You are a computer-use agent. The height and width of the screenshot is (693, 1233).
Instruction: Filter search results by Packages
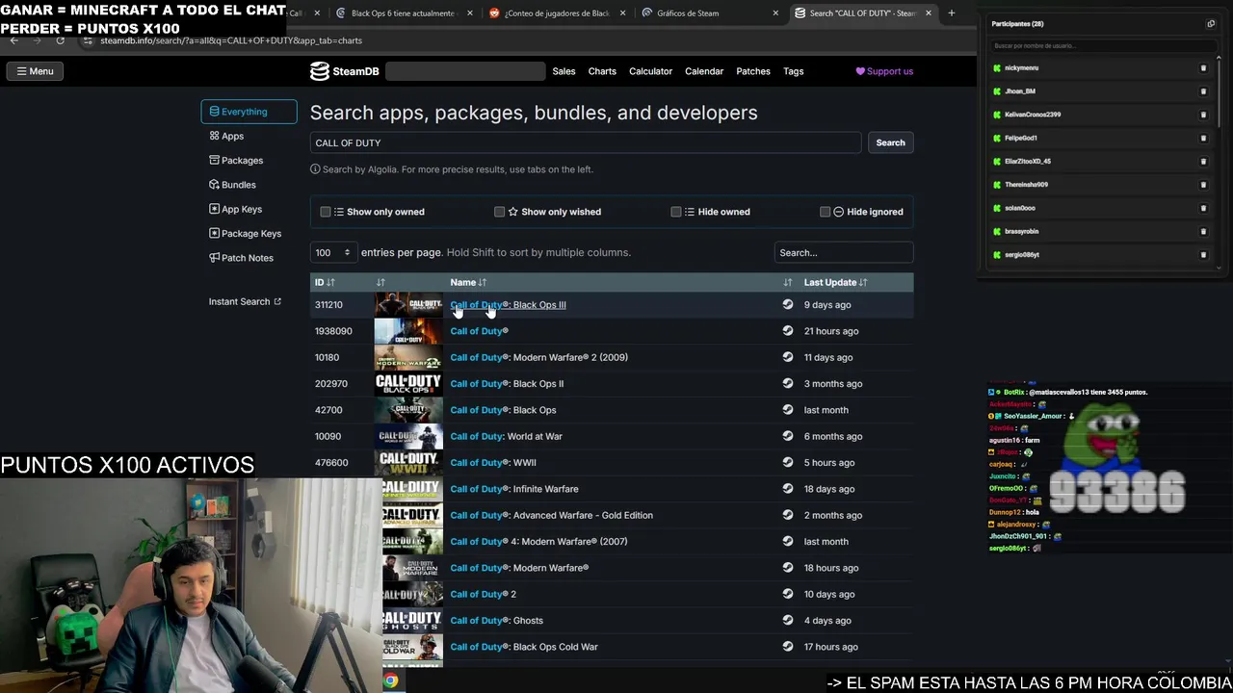pos(249,161)
